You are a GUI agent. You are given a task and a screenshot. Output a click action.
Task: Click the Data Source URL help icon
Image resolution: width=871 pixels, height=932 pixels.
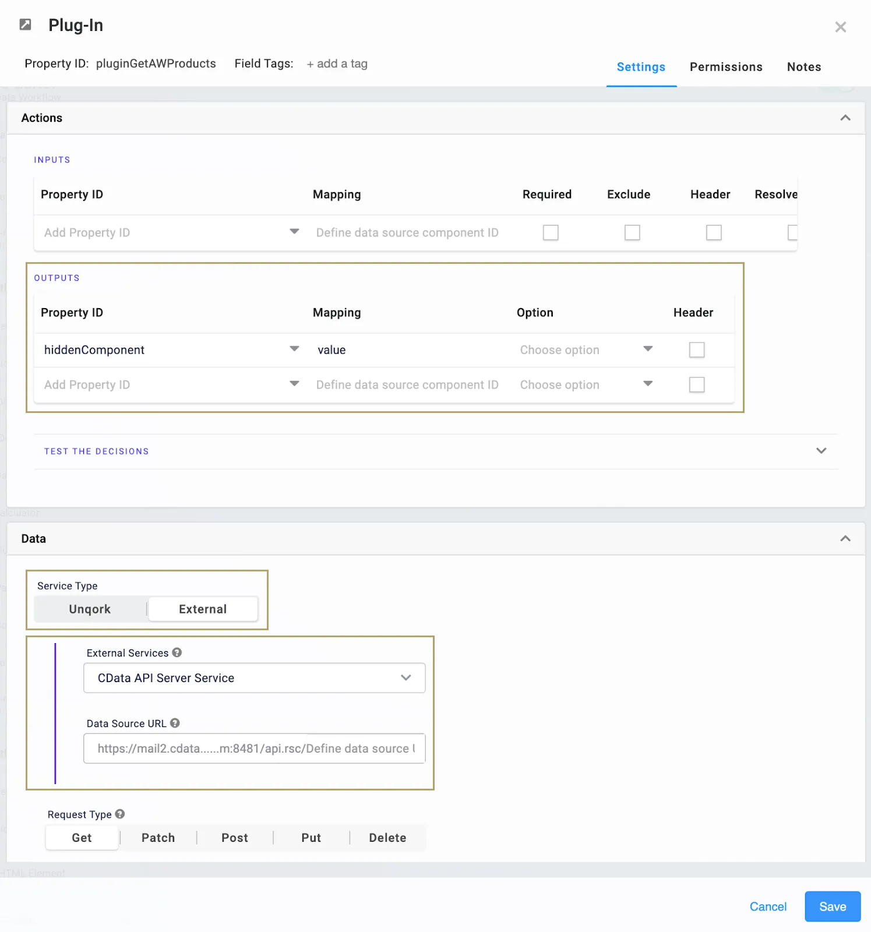[x=175, y=723]
